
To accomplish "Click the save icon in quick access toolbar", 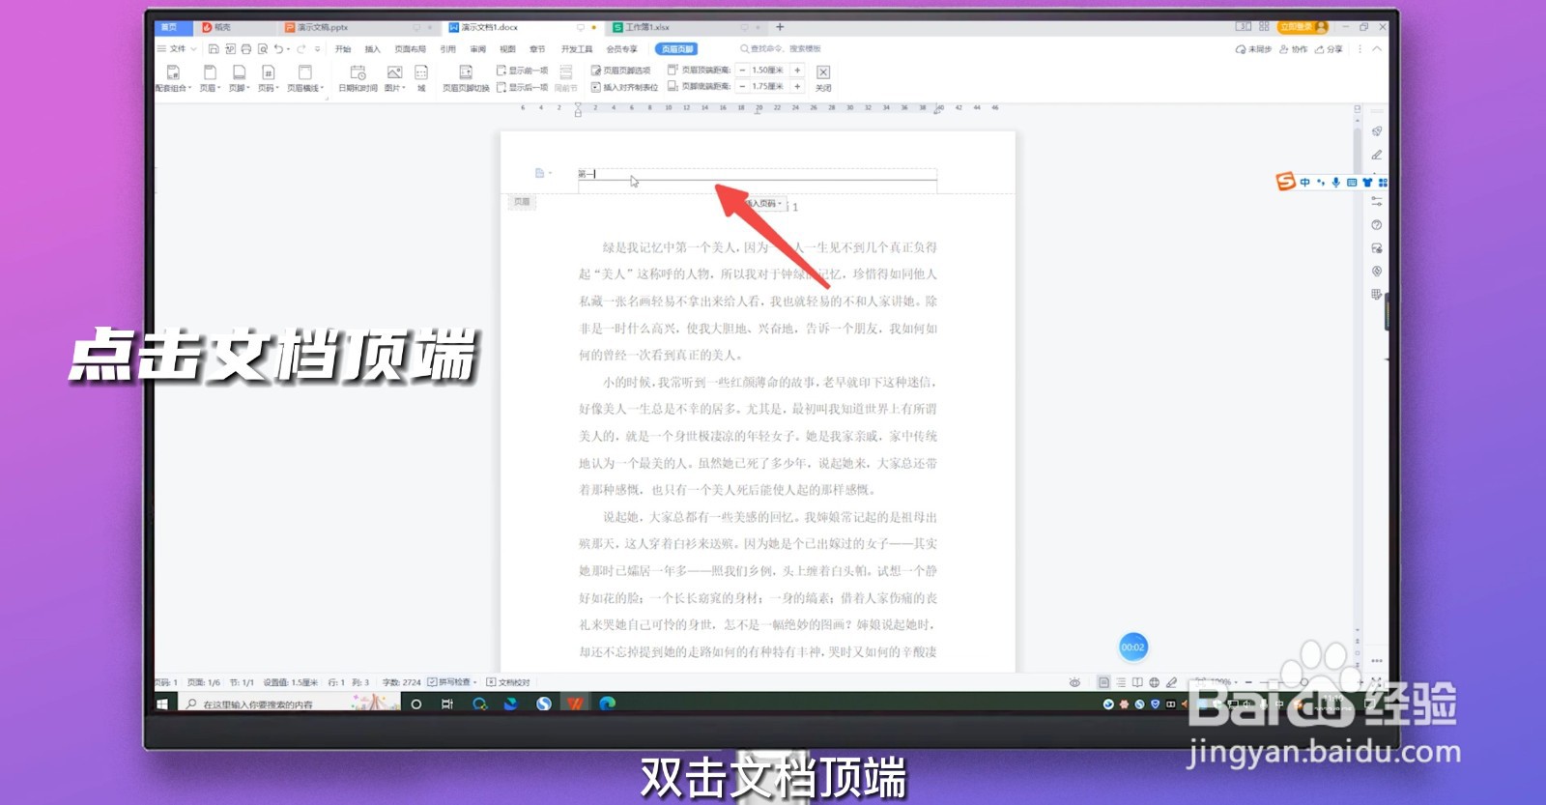I will [214, 48].
